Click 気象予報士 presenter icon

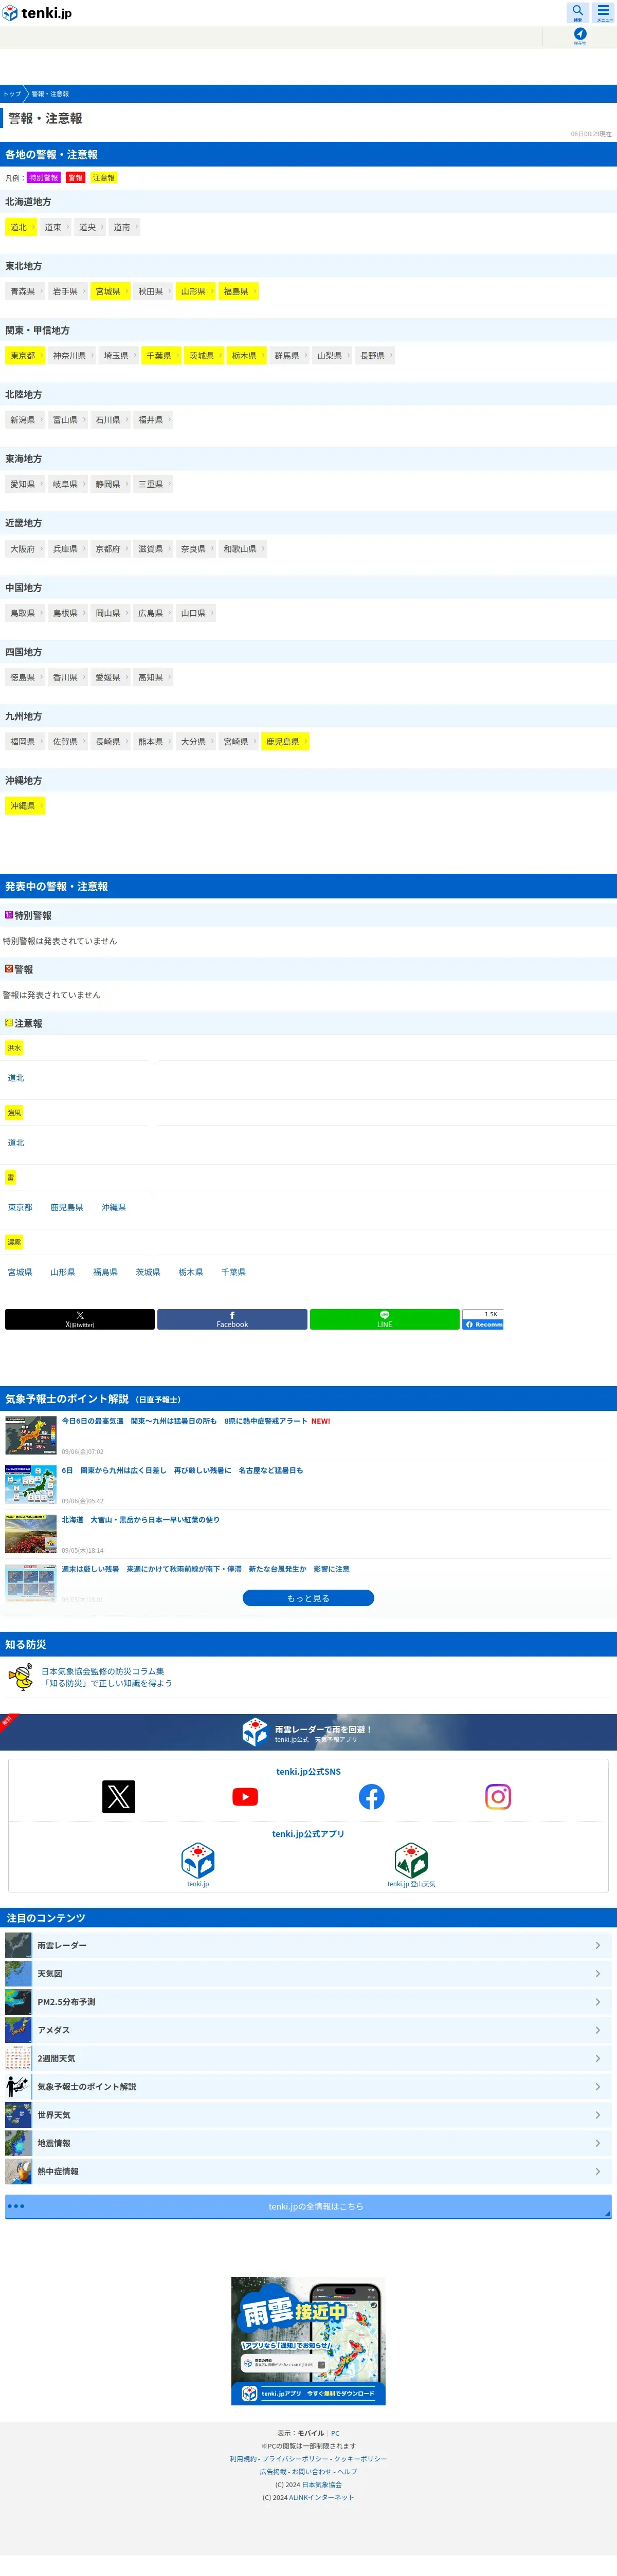point(18,2086)
